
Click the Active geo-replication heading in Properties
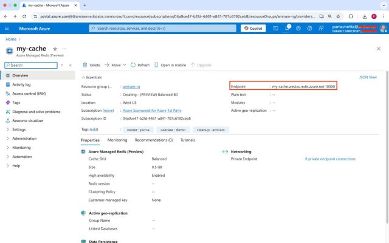108,213
